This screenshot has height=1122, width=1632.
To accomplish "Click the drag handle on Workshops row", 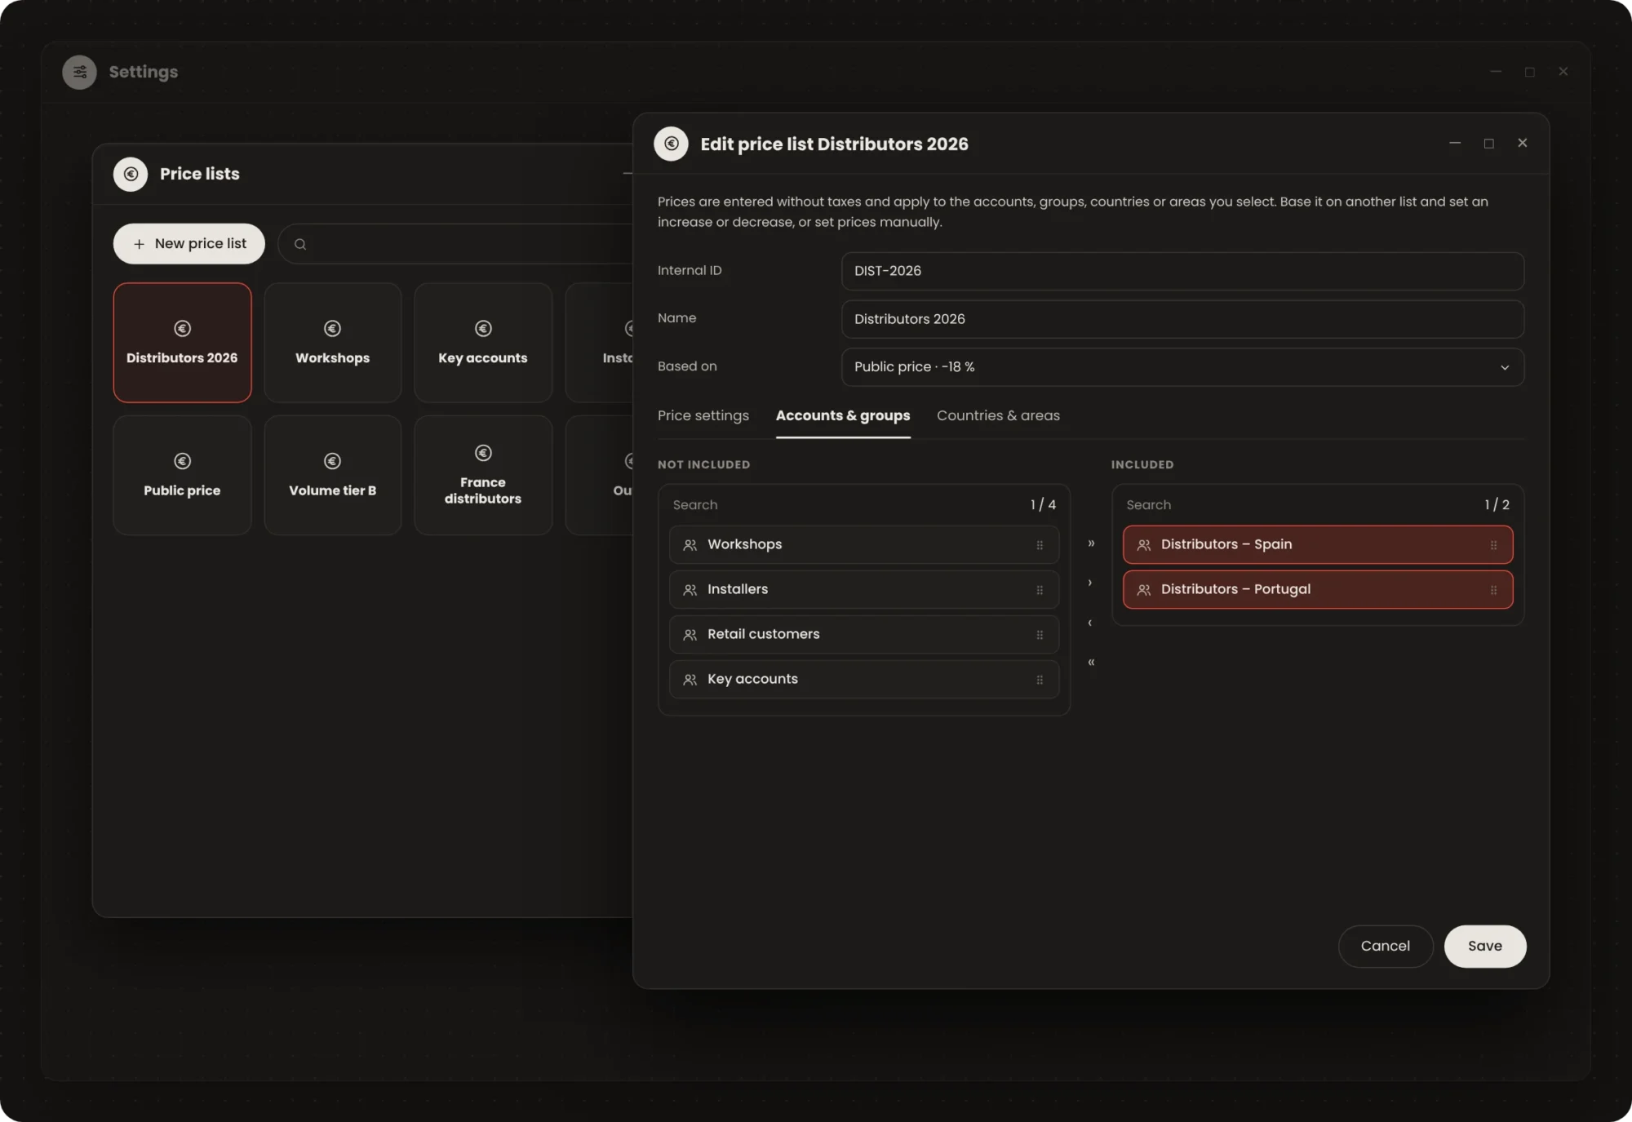I will [1040, 545].
